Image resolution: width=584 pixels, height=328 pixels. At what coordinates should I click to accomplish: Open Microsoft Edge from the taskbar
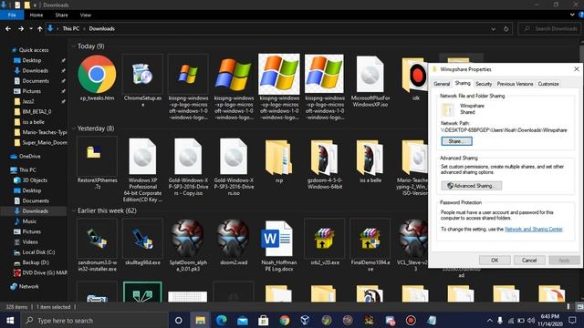pos(222,320)
